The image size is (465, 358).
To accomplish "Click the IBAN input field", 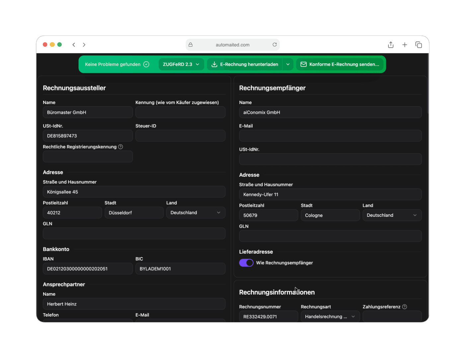I will [88, 269].
